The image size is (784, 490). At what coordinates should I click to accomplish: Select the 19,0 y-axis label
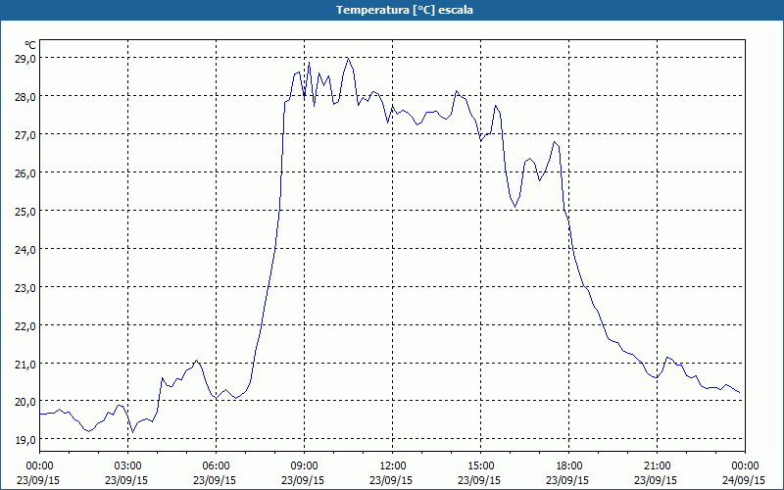tap(26, 440)
